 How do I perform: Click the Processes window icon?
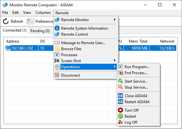pos(57,55)
